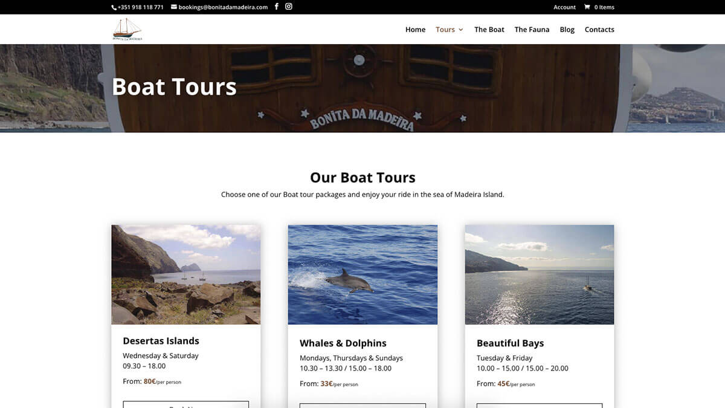Click the shopping cart icon
This screenshot has width=725, height=408.
(x=587, y=7)
